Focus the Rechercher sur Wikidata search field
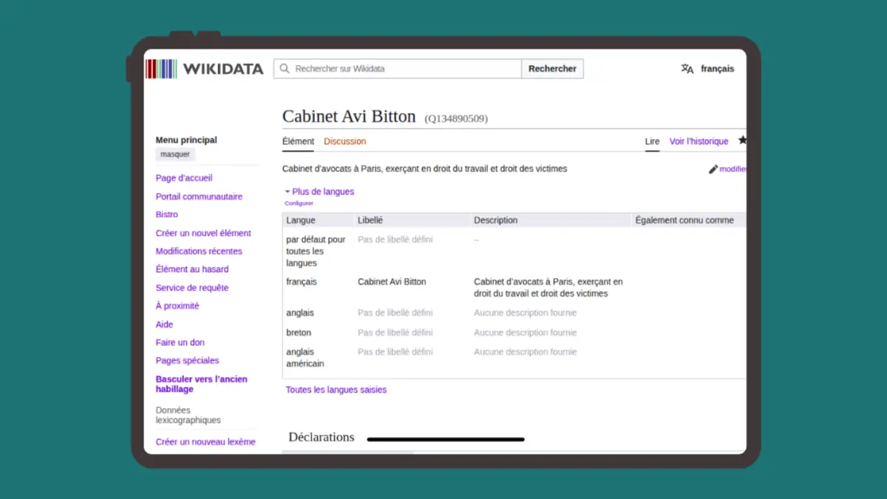The image size is (887, 499). [x=398, y=69]
